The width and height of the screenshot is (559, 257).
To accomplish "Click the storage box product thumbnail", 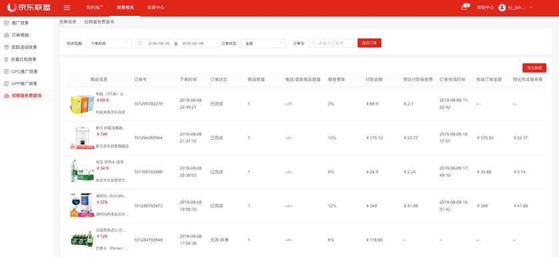I will tap(82, 104).
